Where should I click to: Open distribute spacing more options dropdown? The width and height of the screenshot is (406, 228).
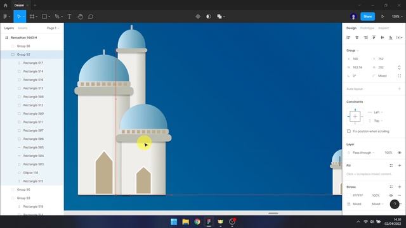pos(399,37)
